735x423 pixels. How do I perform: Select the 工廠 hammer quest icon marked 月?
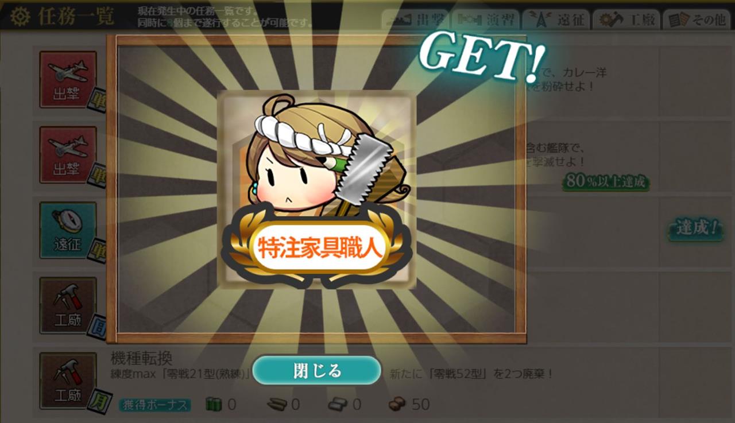(68, 381)
